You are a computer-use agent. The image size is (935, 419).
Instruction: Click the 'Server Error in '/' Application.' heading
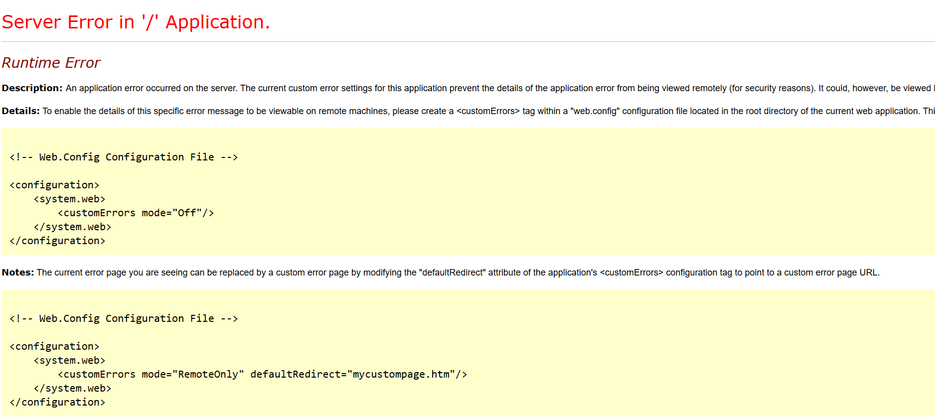[136, 22]
